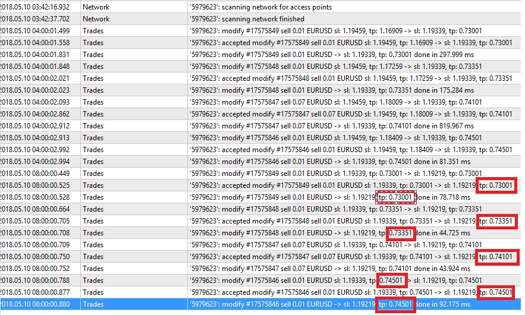Screen dimensions: 525x315
Task: Select log entry timestamped 04:00:02.093
Action: (260, 102)
